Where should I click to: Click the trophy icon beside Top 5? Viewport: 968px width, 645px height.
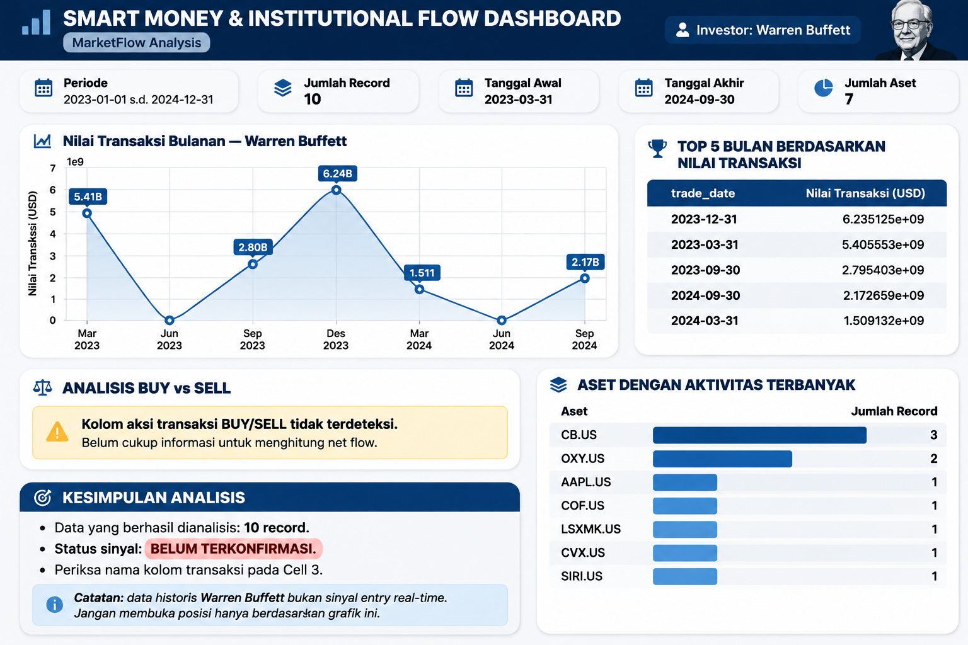pos(657,148)
